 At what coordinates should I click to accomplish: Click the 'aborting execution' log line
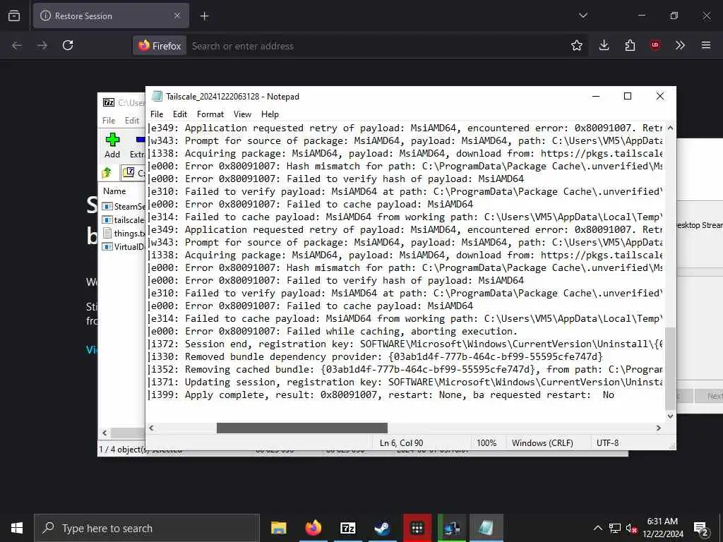334,332
